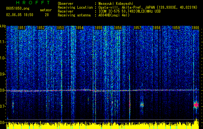Click the 1856 time label
Screen dimensions: 203x129
click(118, 28)
